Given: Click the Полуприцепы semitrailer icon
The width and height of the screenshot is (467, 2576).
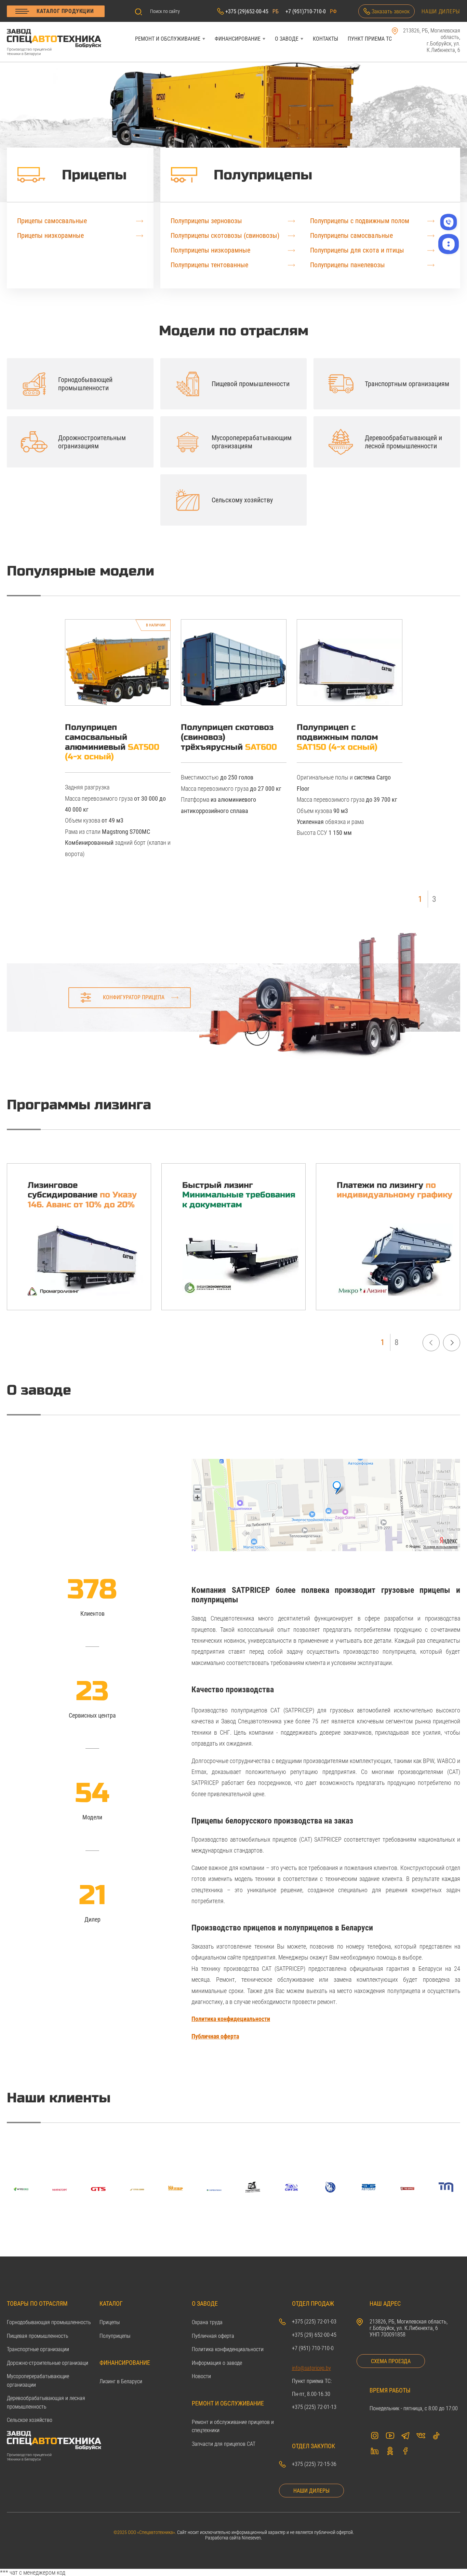Looking at the screenshot, I should click(184, 175).
